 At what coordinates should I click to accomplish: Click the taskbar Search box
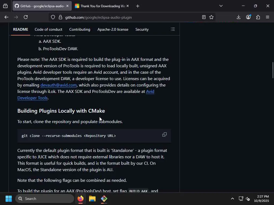[x=45, y=199]
